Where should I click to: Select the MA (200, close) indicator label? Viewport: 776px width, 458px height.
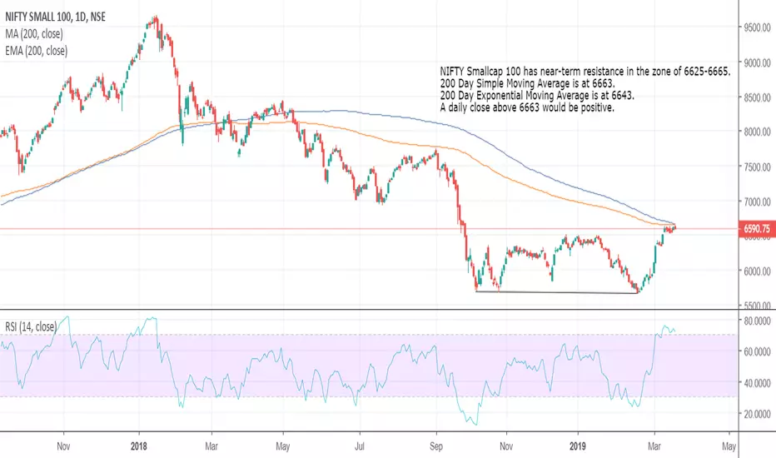click(34, 33)
